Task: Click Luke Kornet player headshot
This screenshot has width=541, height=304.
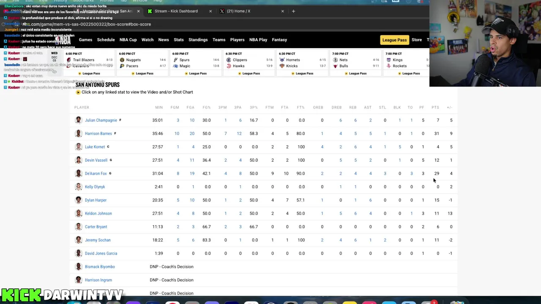Action: [x=78, y=147]
